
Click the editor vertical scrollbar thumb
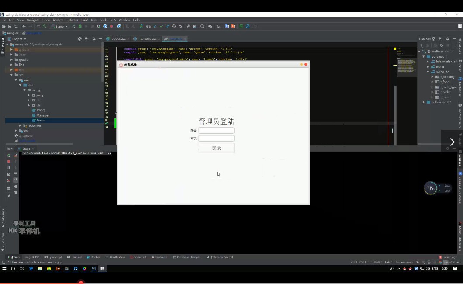(395, 115)
